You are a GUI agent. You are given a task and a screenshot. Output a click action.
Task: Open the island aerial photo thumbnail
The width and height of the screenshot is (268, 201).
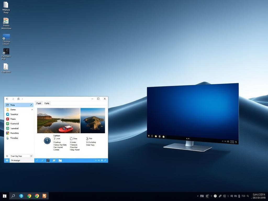point(93,120)
